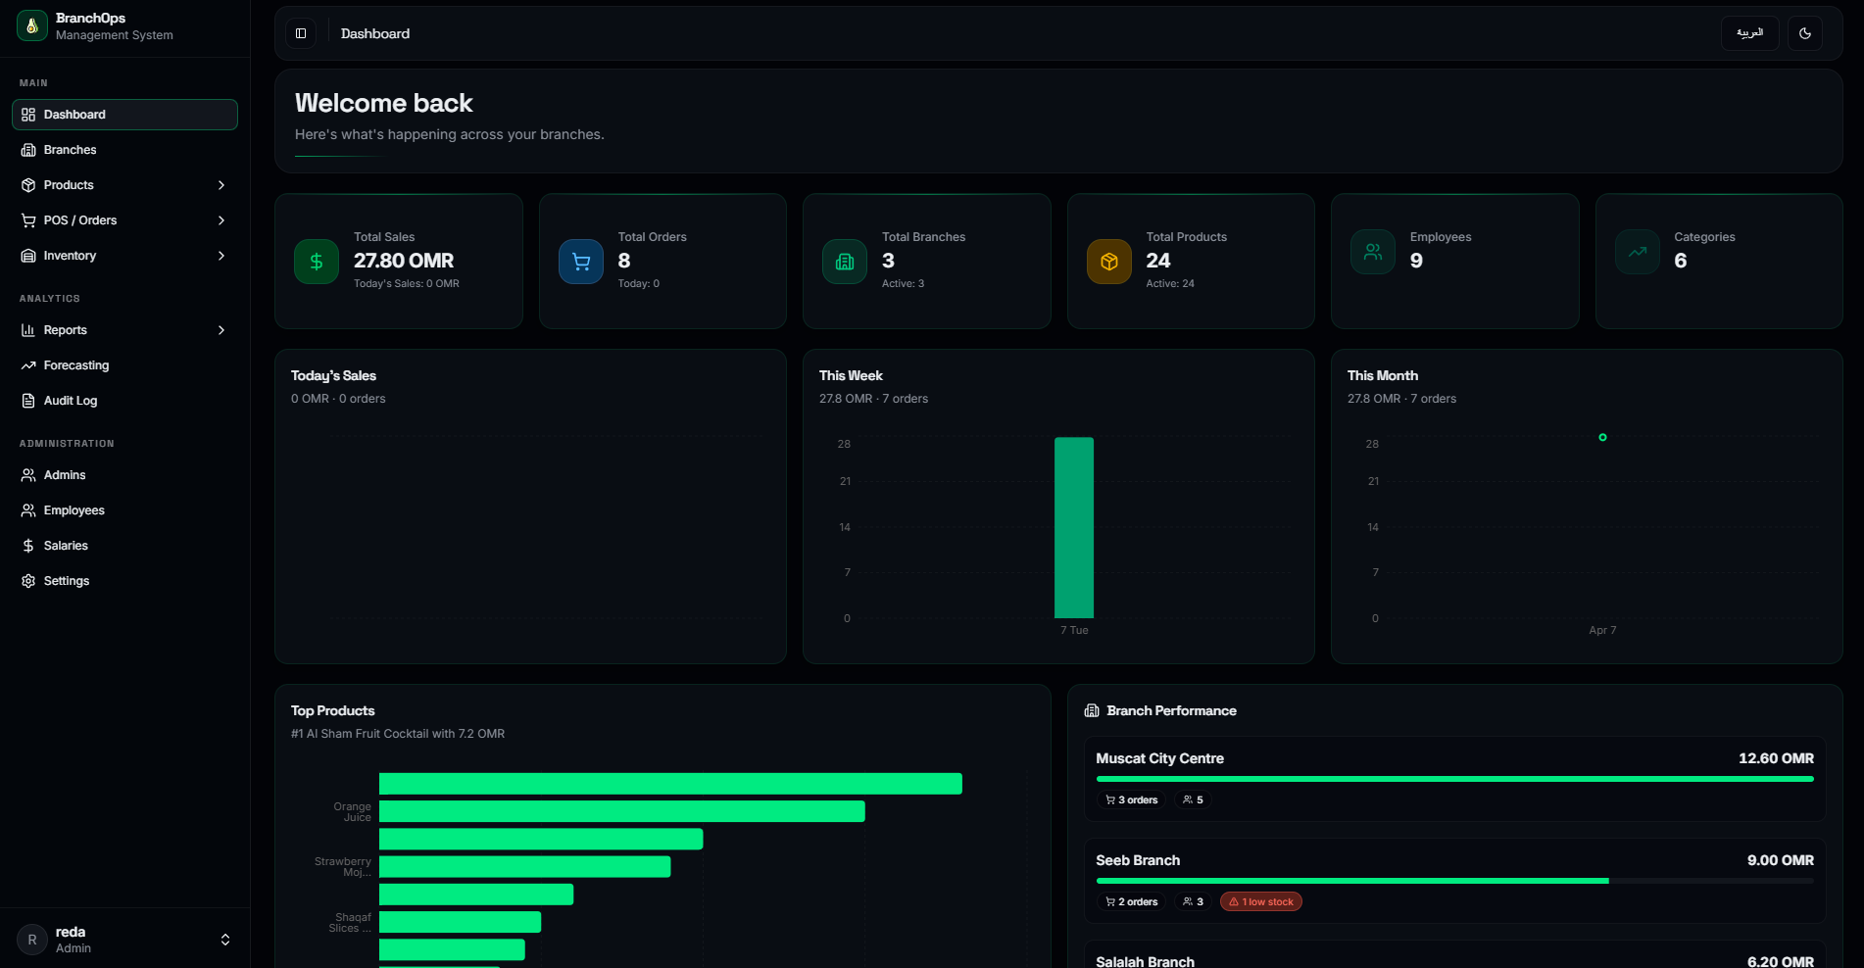The width and height of the screenshot is (1864, 968).
Task: Click the sidebar Employees people icon
Action: tap(28, 510)
